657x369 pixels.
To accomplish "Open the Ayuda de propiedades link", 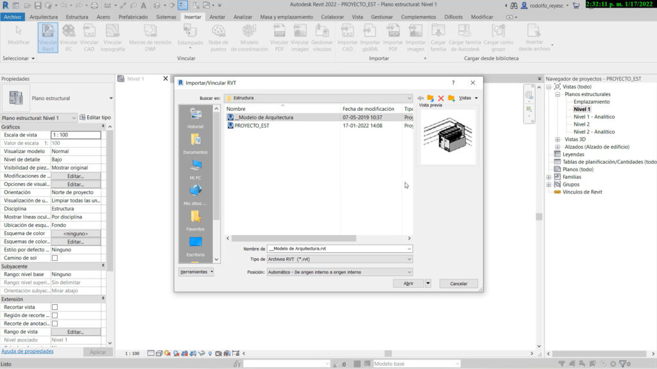I will 27,351.
